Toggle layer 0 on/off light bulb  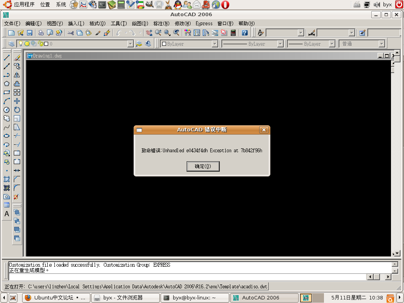[21, 43]
